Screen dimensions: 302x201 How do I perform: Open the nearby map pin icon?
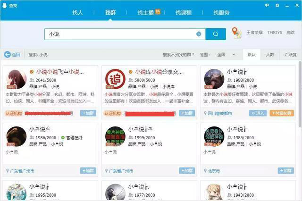coord(236,33)
